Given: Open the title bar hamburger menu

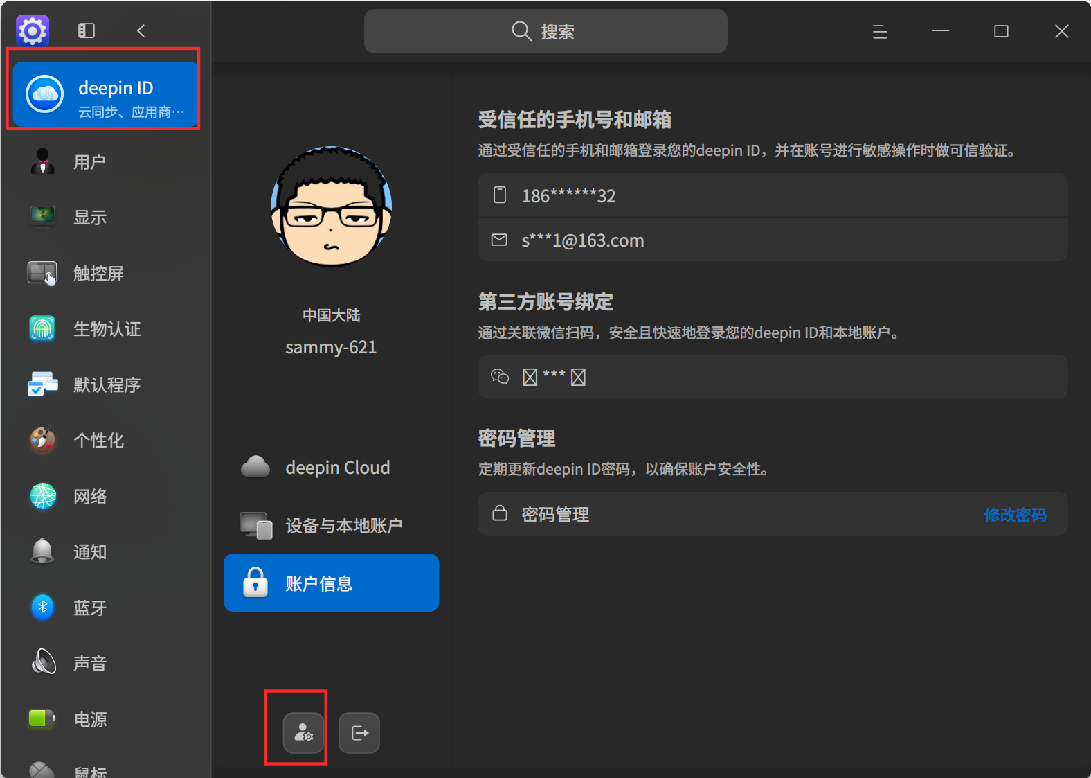Looking at the screenshot, I should 880,31.
